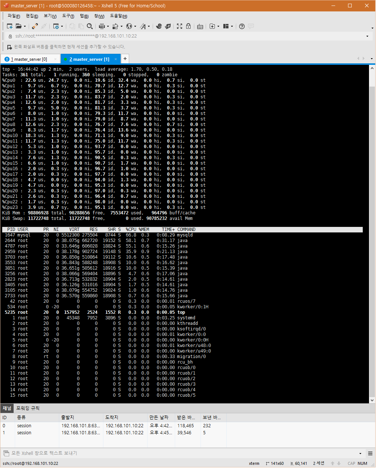
Task: Open the address bar history dropdown
Action: 367,36
